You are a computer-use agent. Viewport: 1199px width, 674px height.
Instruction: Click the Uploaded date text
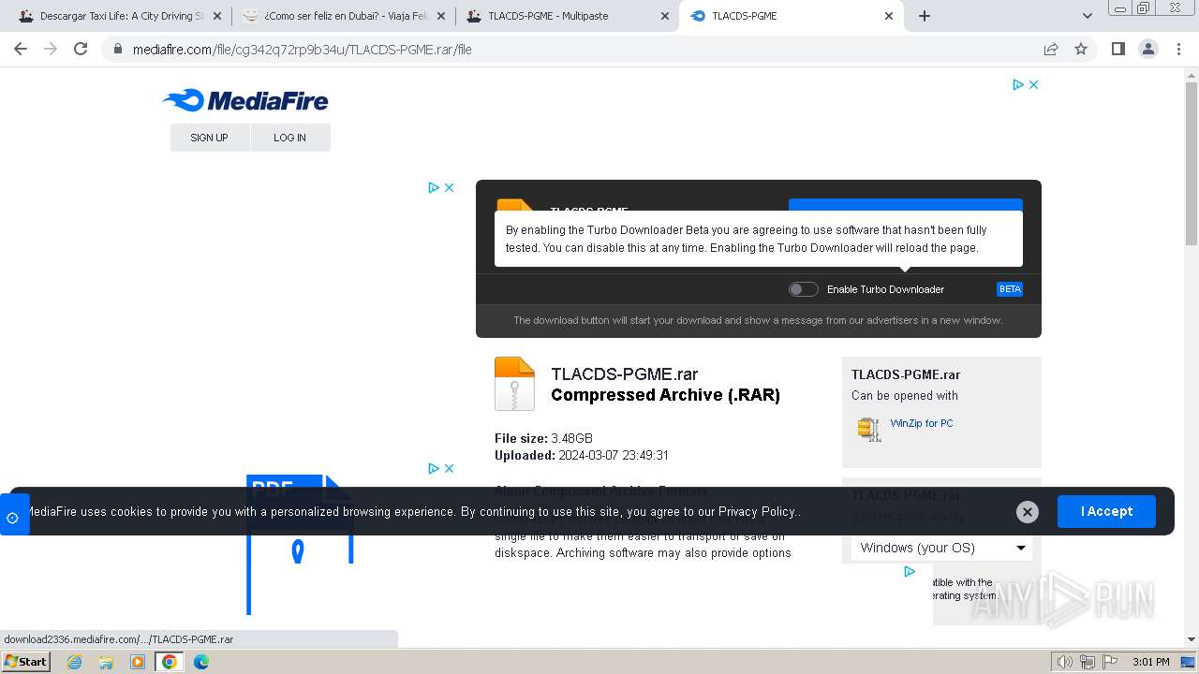582,455
